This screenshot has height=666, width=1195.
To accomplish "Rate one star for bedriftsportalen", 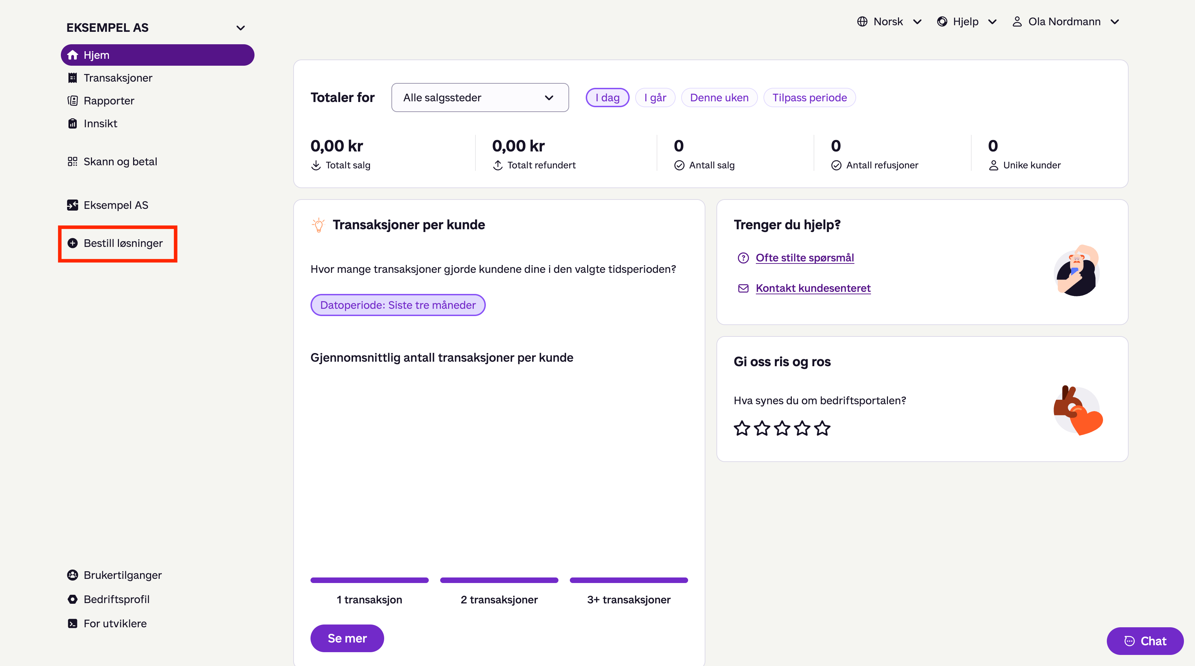I will [x=742, y=428].
